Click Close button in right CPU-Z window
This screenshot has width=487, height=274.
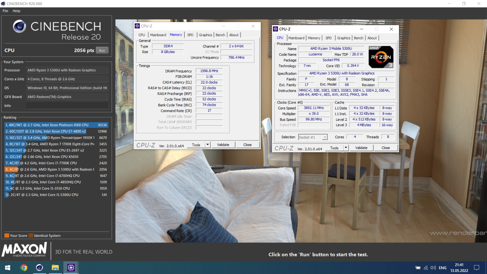pyautogui.click(x=386, y=148)
